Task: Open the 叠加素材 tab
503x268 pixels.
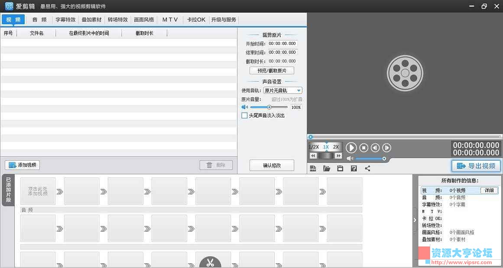Action: (x=91, y=19)
